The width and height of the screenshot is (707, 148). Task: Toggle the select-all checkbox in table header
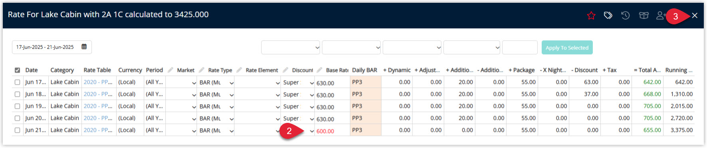pos(17,70)
